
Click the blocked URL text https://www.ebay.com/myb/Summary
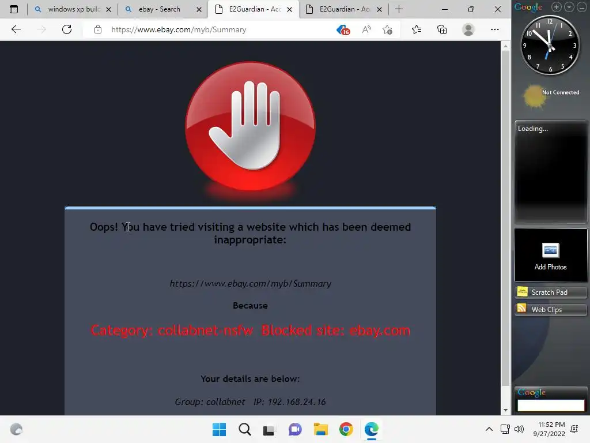pyautogui.click(x=250, y=283)
